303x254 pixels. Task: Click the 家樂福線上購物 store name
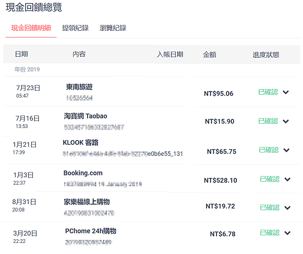tap(86, 201)
